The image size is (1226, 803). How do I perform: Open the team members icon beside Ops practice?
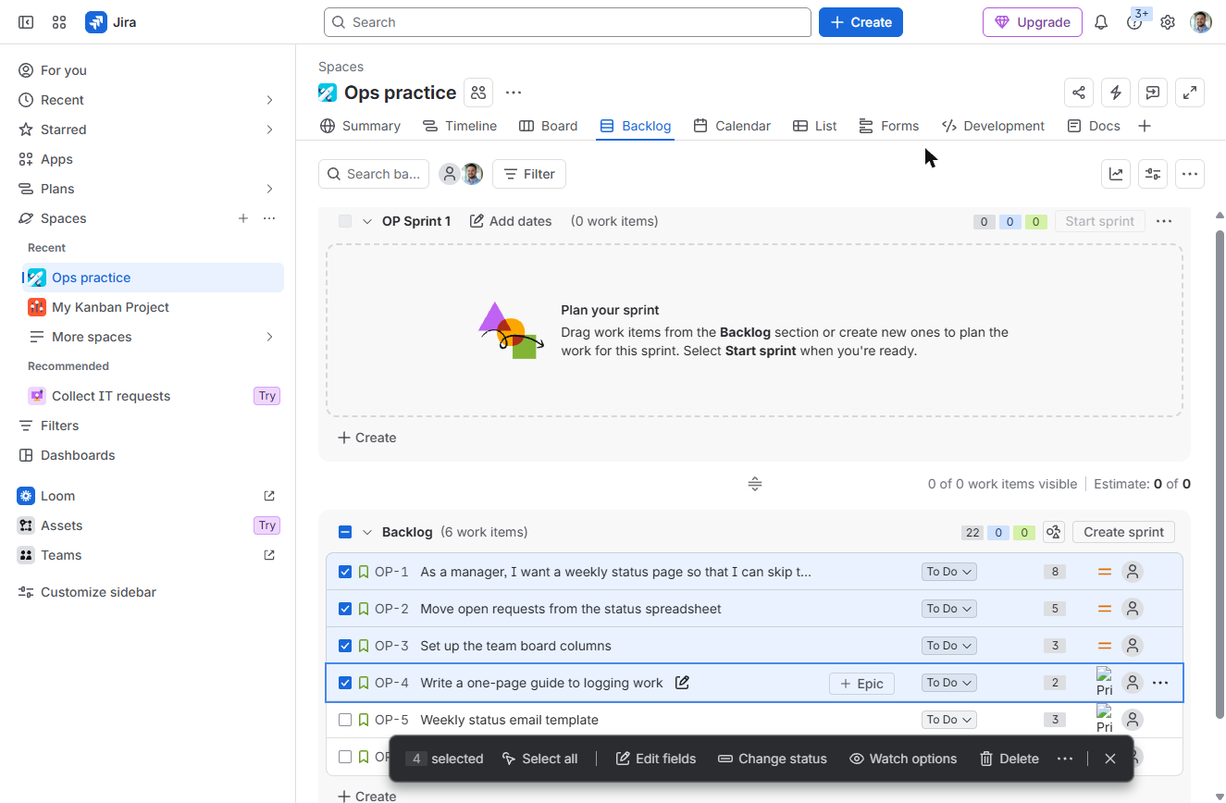click(x=478, y=93)
